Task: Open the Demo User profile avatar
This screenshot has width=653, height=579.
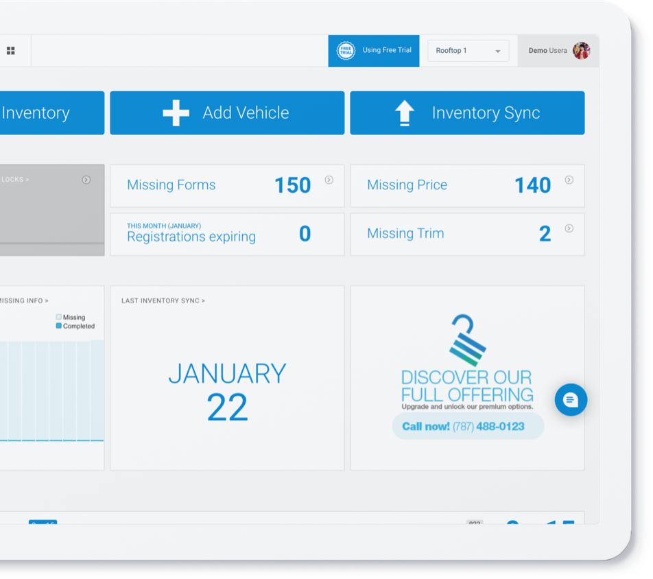Action: pos(581,51)
